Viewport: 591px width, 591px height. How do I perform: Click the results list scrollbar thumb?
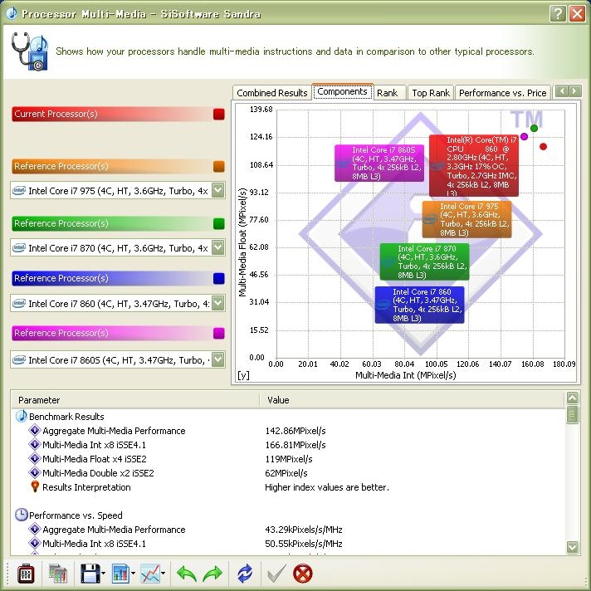tap(572, 414)
